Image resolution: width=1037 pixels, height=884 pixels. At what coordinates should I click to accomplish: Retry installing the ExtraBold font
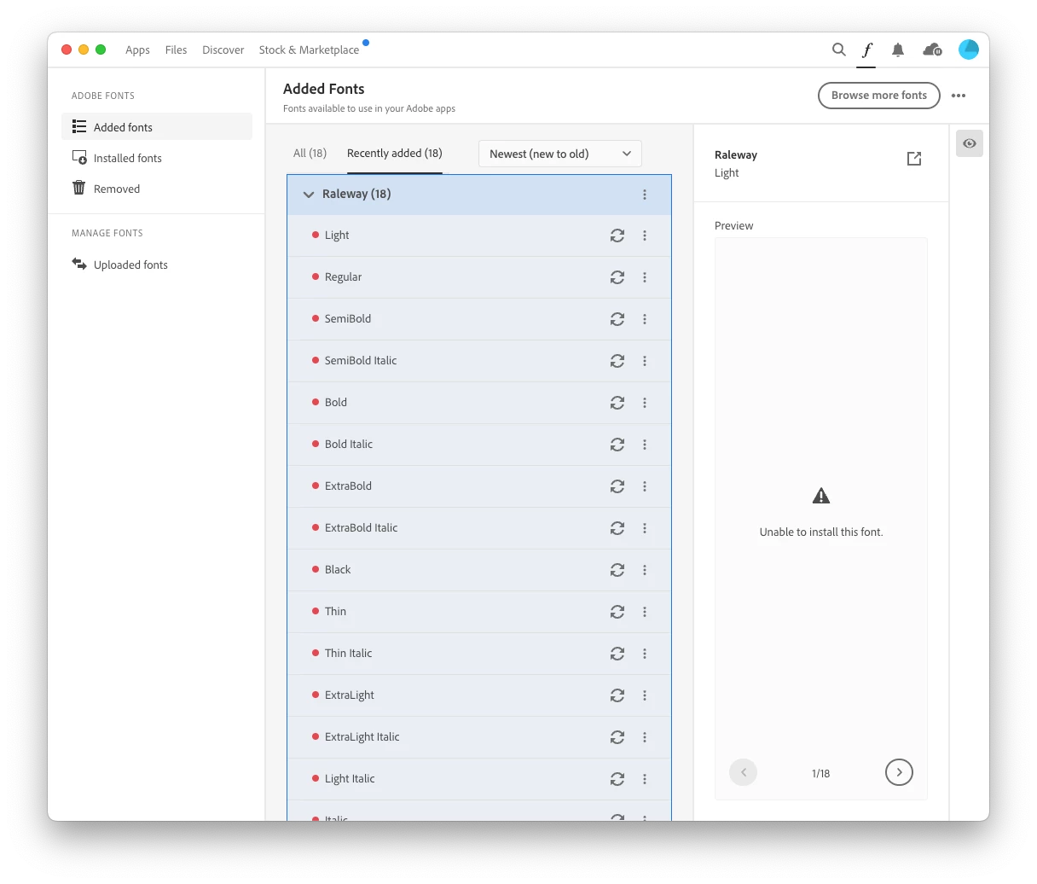coord(617,486)
